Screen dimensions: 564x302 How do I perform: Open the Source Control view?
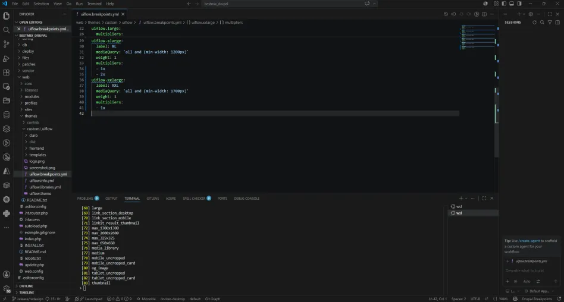6,44
